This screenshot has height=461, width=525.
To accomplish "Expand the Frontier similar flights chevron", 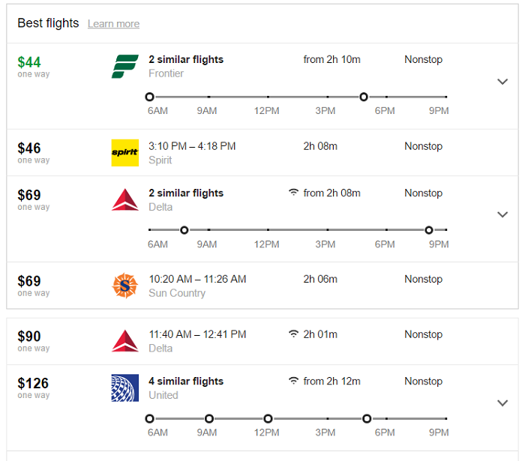I will point(502,82).
